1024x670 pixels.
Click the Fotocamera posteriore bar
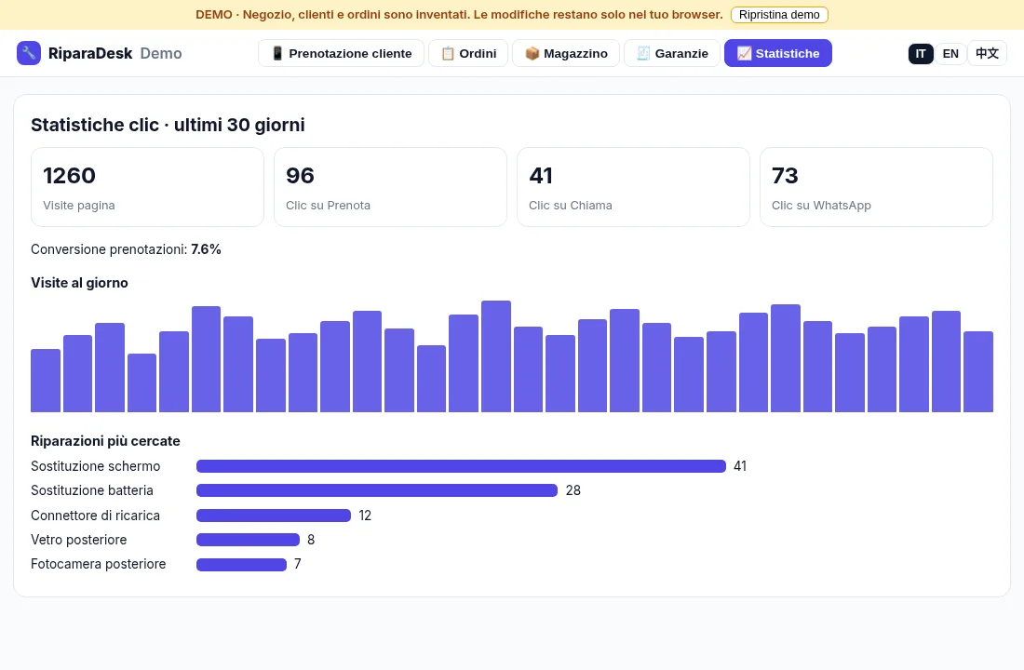[x=242, y=564]
